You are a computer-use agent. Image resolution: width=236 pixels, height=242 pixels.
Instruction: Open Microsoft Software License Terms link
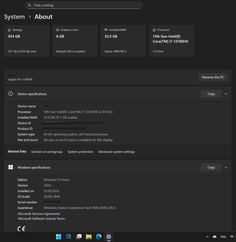point(41,218)
